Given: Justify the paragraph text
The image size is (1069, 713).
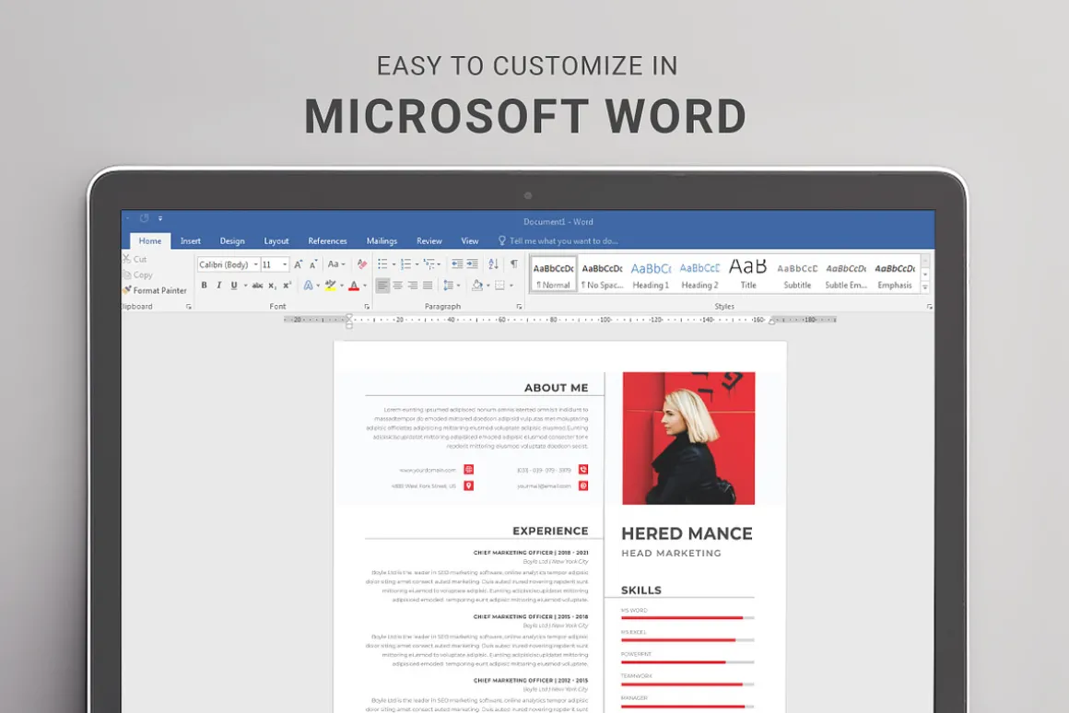Looking at the screenshot, I should point(428,286).
